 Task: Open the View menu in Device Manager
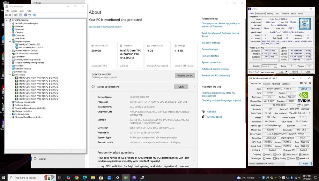(22, 11)
